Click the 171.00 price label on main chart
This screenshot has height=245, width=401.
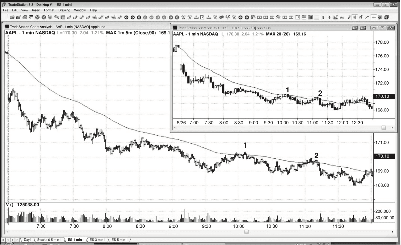[x=382, y=143]
